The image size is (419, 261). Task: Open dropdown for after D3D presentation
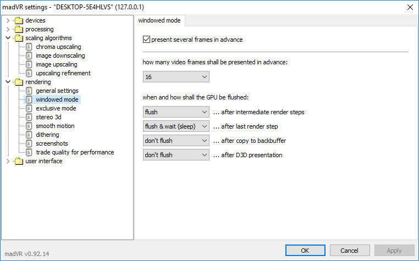(176, 155)
